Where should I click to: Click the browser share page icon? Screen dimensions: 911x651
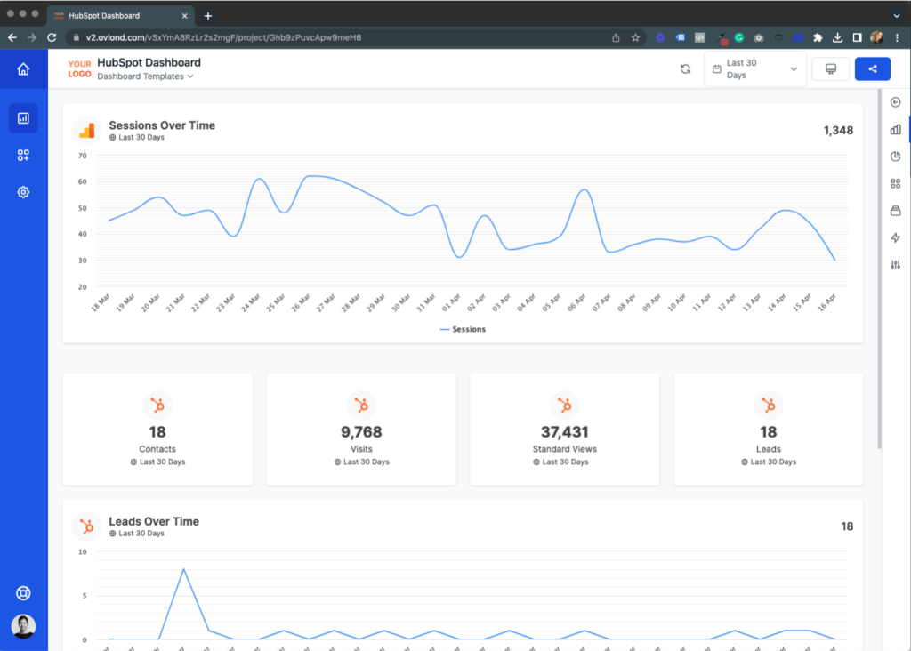616,37
